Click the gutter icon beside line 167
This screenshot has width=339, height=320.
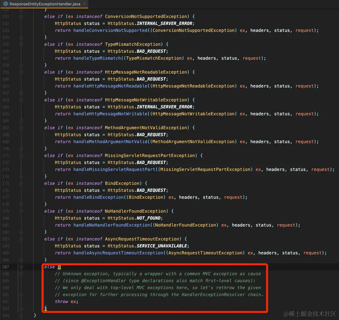pyautogui.click(x=21, y=128)
